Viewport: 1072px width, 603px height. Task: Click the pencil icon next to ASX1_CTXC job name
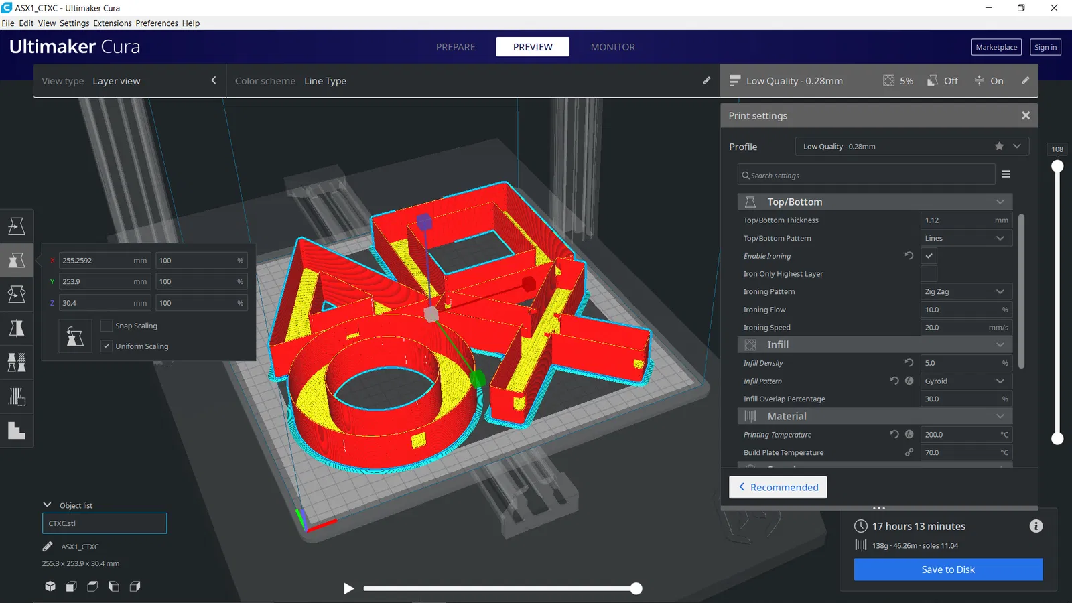[48, 546]
